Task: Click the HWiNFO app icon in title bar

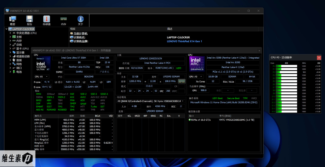Action: (x=7, y=11)
